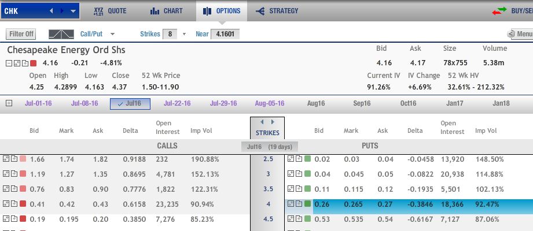This screenshot has height=231, width=533.
Task: Open the chart icon for the 2.5 strike call
Action: 6,159
